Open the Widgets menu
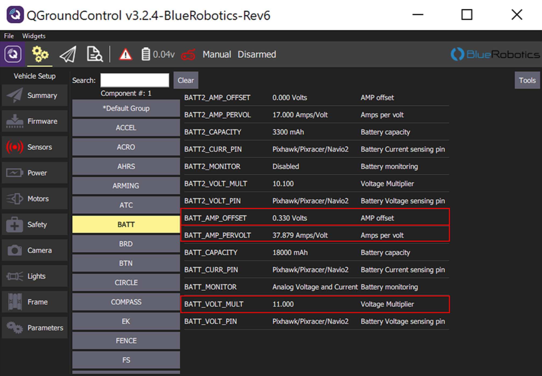542x376 pixels. tap(34, 36)
